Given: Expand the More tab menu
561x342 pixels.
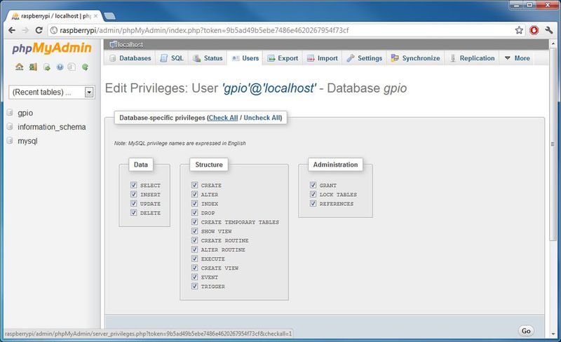Looking at the screenshot, I should (517, 58).
